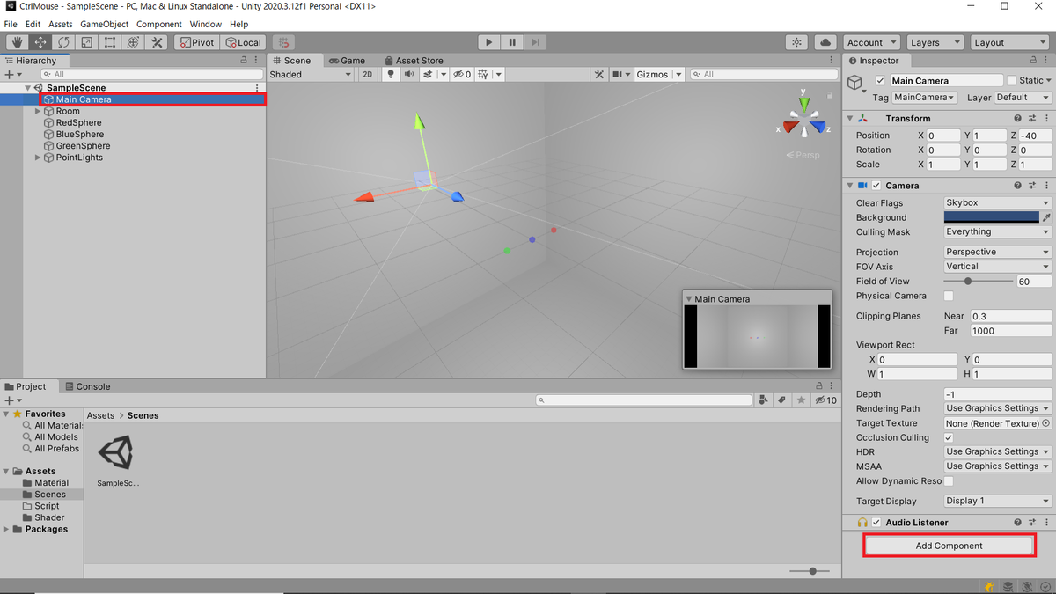
Task: Disable the Audio Listener component checkbox
Action: (876, 523)
